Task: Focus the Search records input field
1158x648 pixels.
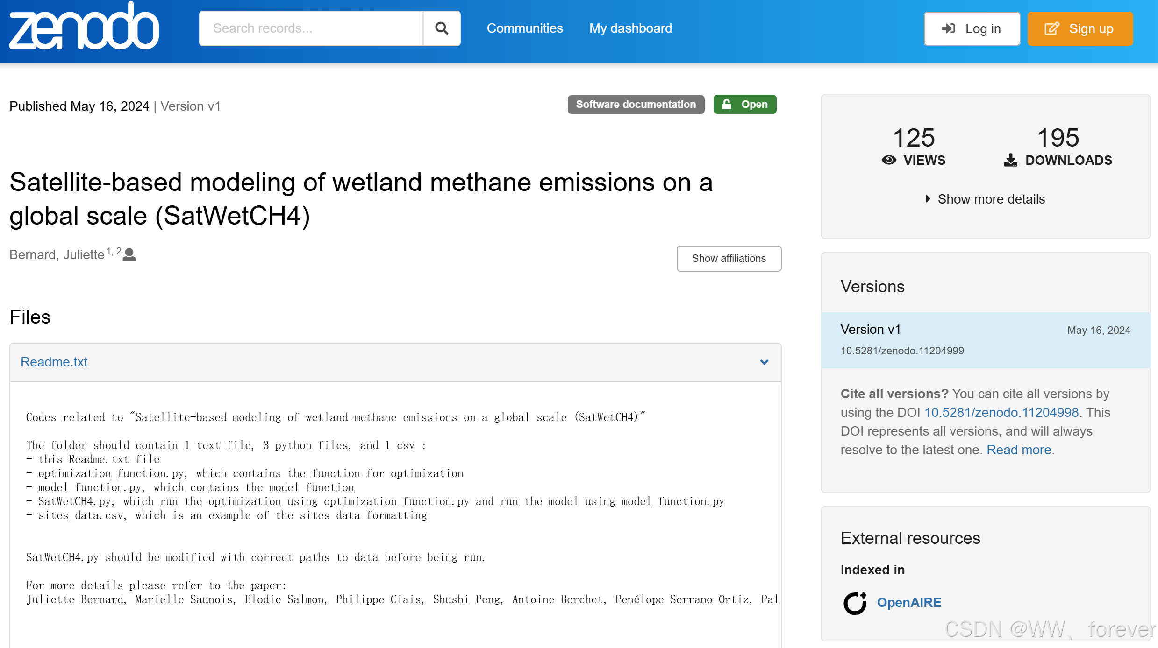Action: click(x=311, y=28)
